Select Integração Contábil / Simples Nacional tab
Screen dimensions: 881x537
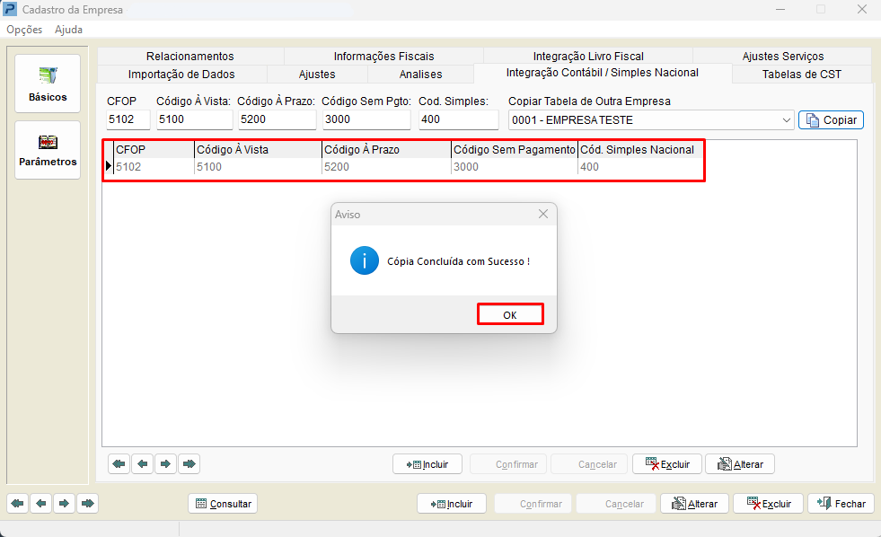[603, 73]
